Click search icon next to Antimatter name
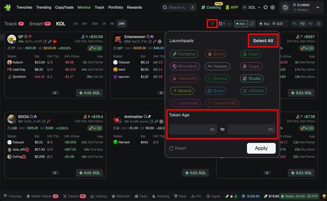The height and width of the screenshot is (201, 327). pos(145,117)
